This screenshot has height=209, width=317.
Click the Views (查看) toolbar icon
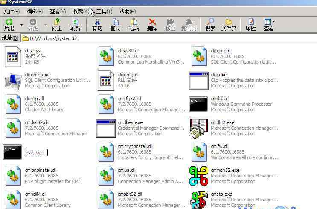[x=268, y=22]
